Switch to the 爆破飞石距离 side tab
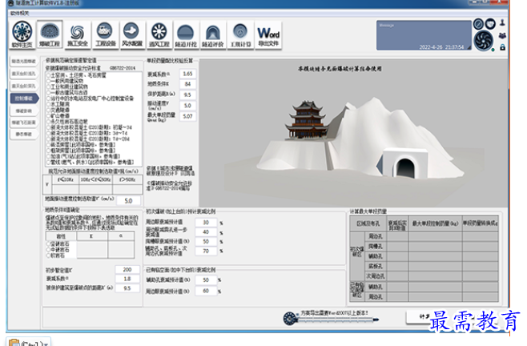527x346 pixels. (x=23, y=123)
